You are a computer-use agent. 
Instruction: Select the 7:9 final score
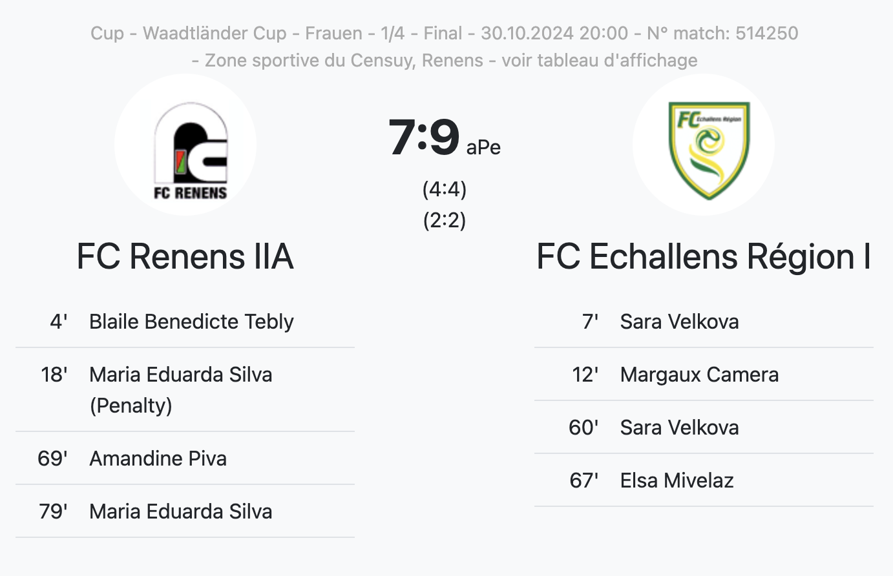(424, 137)
